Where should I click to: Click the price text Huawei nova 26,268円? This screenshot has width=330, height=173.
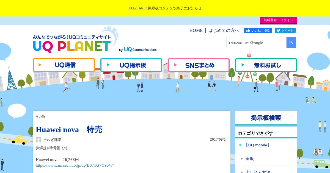coord(57,160)
